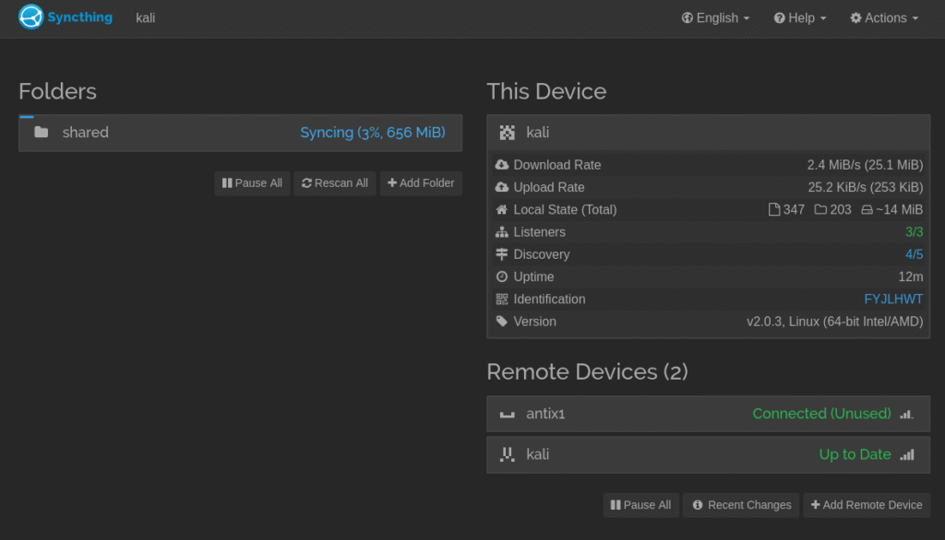Click the kali remote signal strength icon

pyautogui.click(x=907, y=454)
